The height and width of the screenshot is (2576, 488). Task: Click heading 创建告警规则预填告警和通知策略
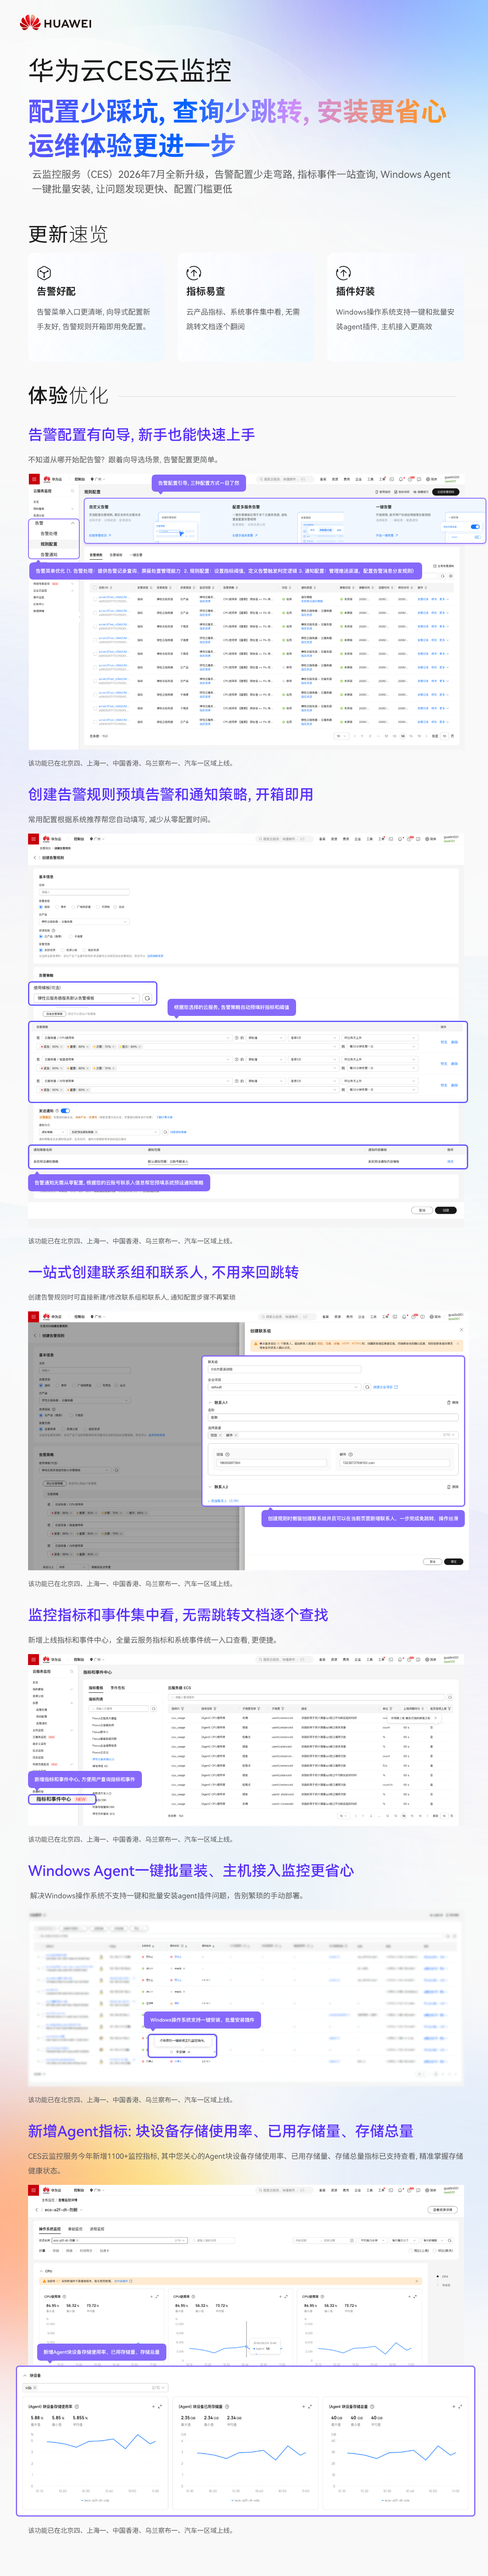point(137,794)
